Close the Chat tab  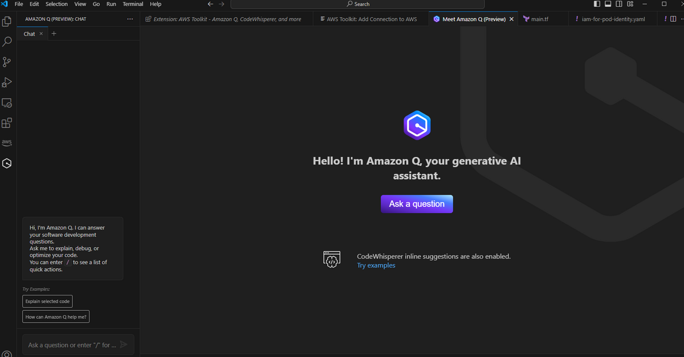[41, 34]
